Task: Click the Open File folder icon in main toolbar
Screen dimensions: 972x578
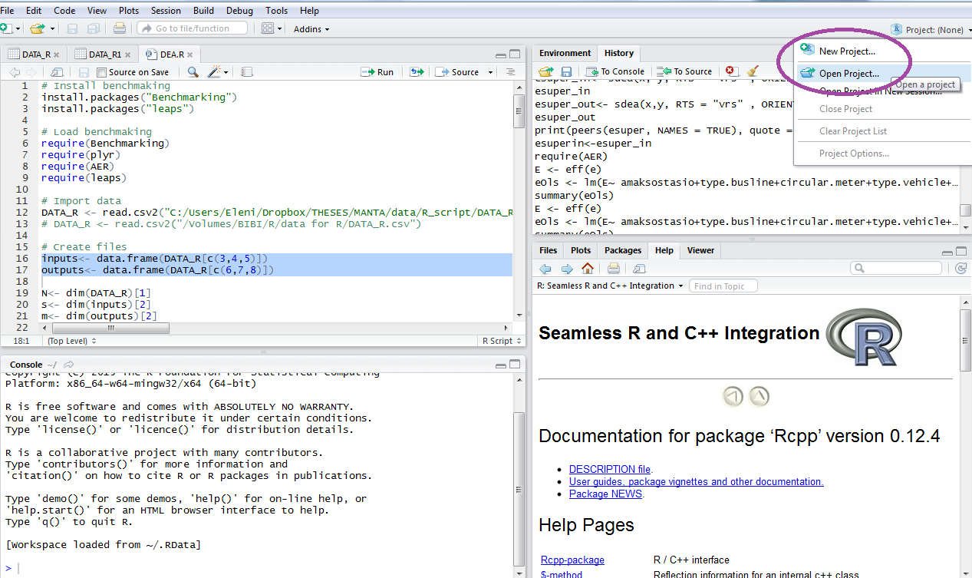Action: 37,28
